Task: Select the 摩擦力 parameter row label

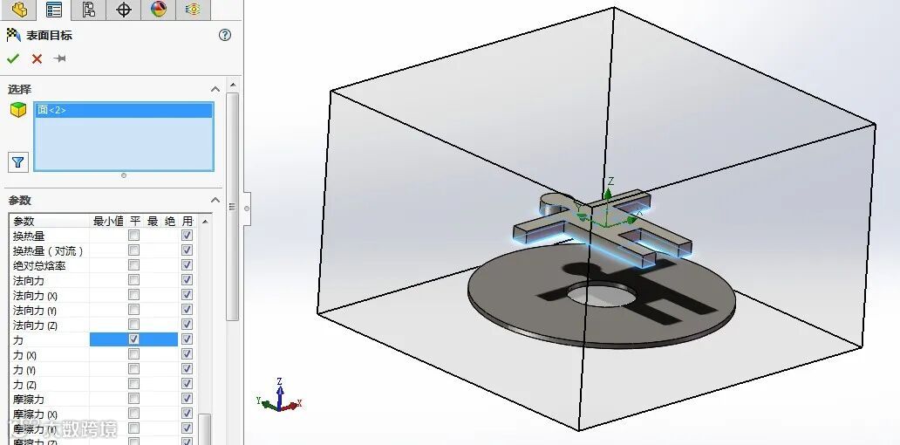Action: (29, 399)
